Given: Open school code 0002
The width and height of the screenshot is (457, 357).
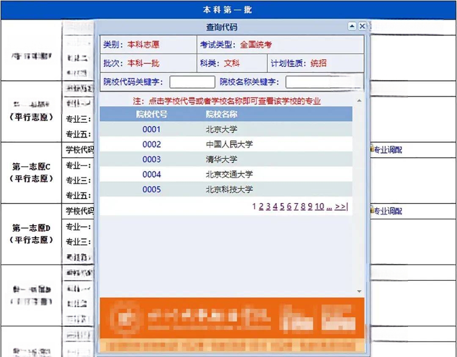Looking at the screenshot, I should click(x=151, y=144).
